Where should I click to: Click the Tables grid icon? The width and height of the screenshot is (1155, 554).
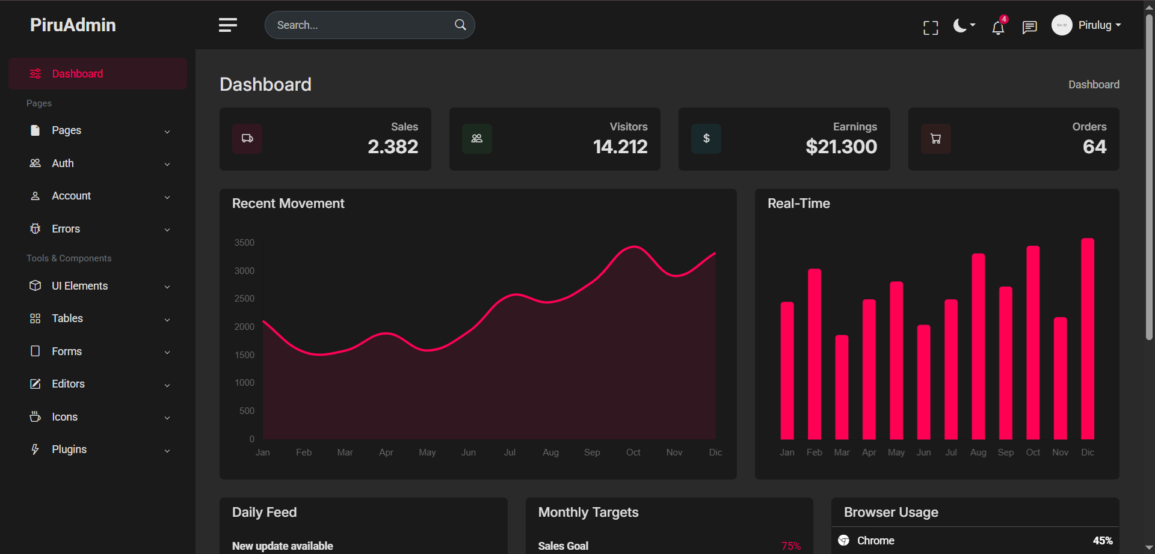[x=35, y=318]
